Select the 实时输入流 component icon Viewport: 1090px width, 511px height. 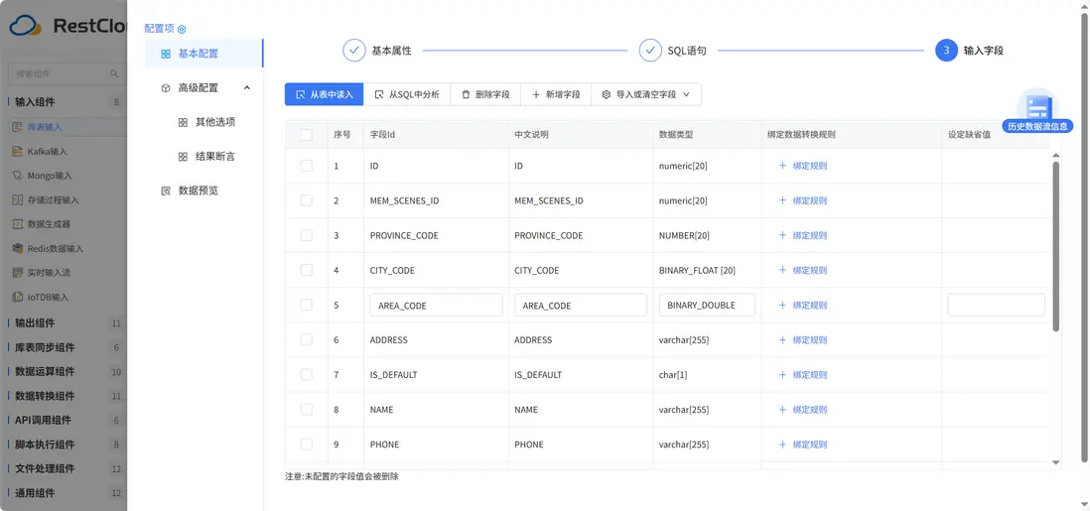(19, 273)
